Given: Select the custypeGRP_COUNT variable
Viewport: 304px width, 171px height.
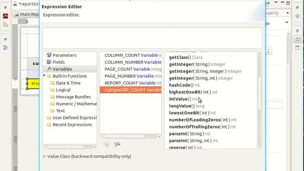Looking at the screenshot, I should 131,90.
